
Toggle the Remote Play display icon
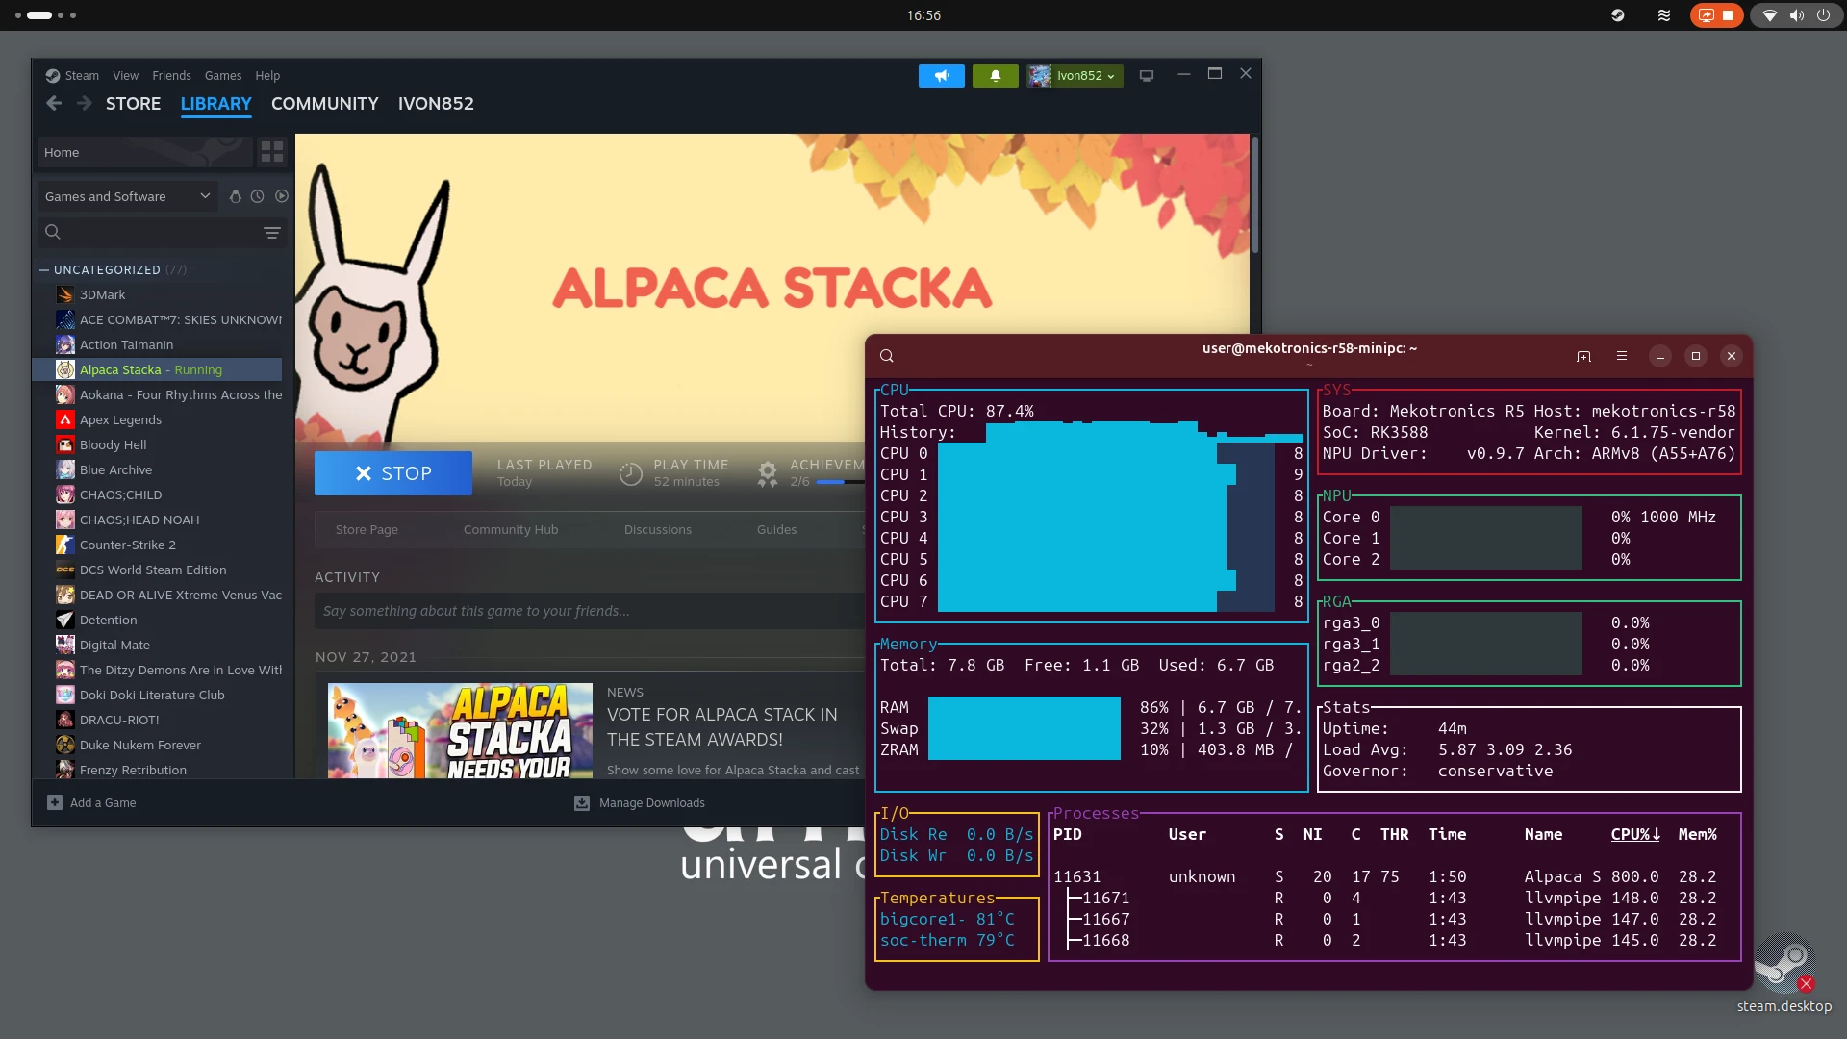point(1146,75)
